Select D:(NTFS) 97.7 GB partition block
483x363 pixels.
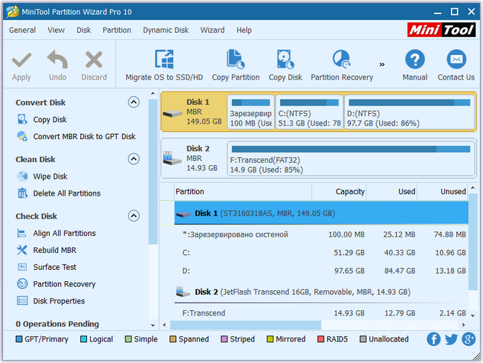coord(409,112)
